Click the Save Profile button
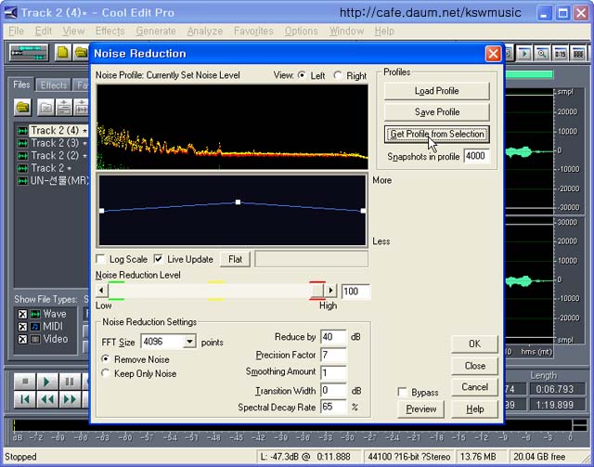This screenshot has width=594, height=467. tap(437, 112)
